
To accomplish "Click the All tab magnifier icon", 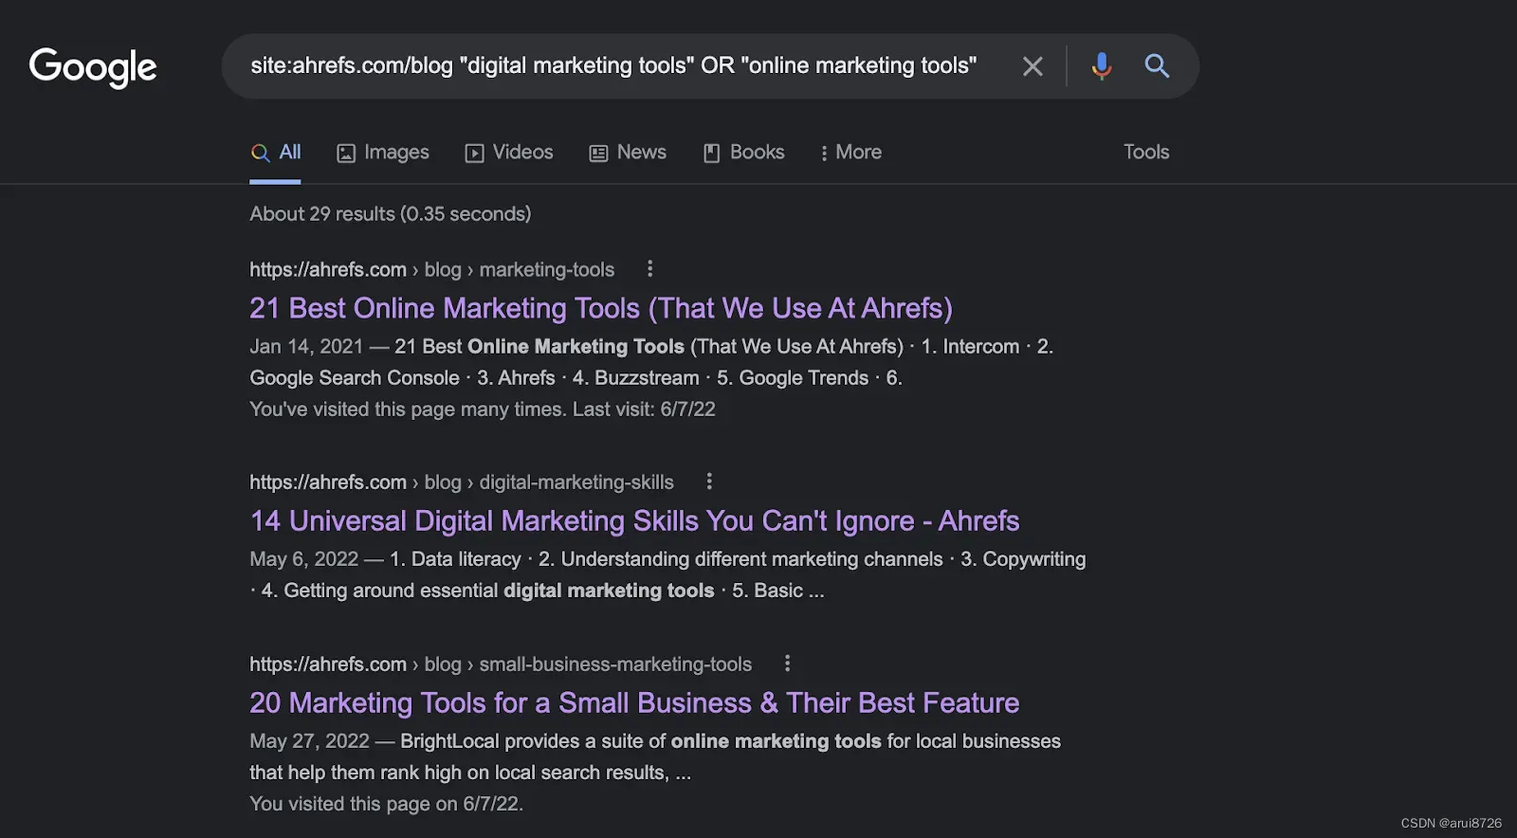I will [x=260, y=153].
